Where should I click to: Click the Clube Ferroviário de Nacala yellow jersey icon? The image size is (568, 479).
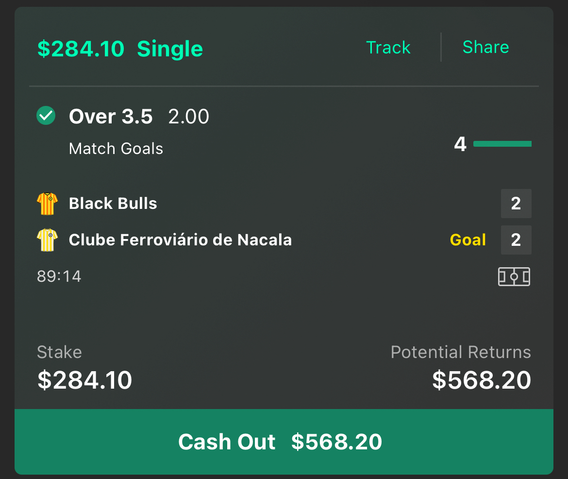point(48,239)
